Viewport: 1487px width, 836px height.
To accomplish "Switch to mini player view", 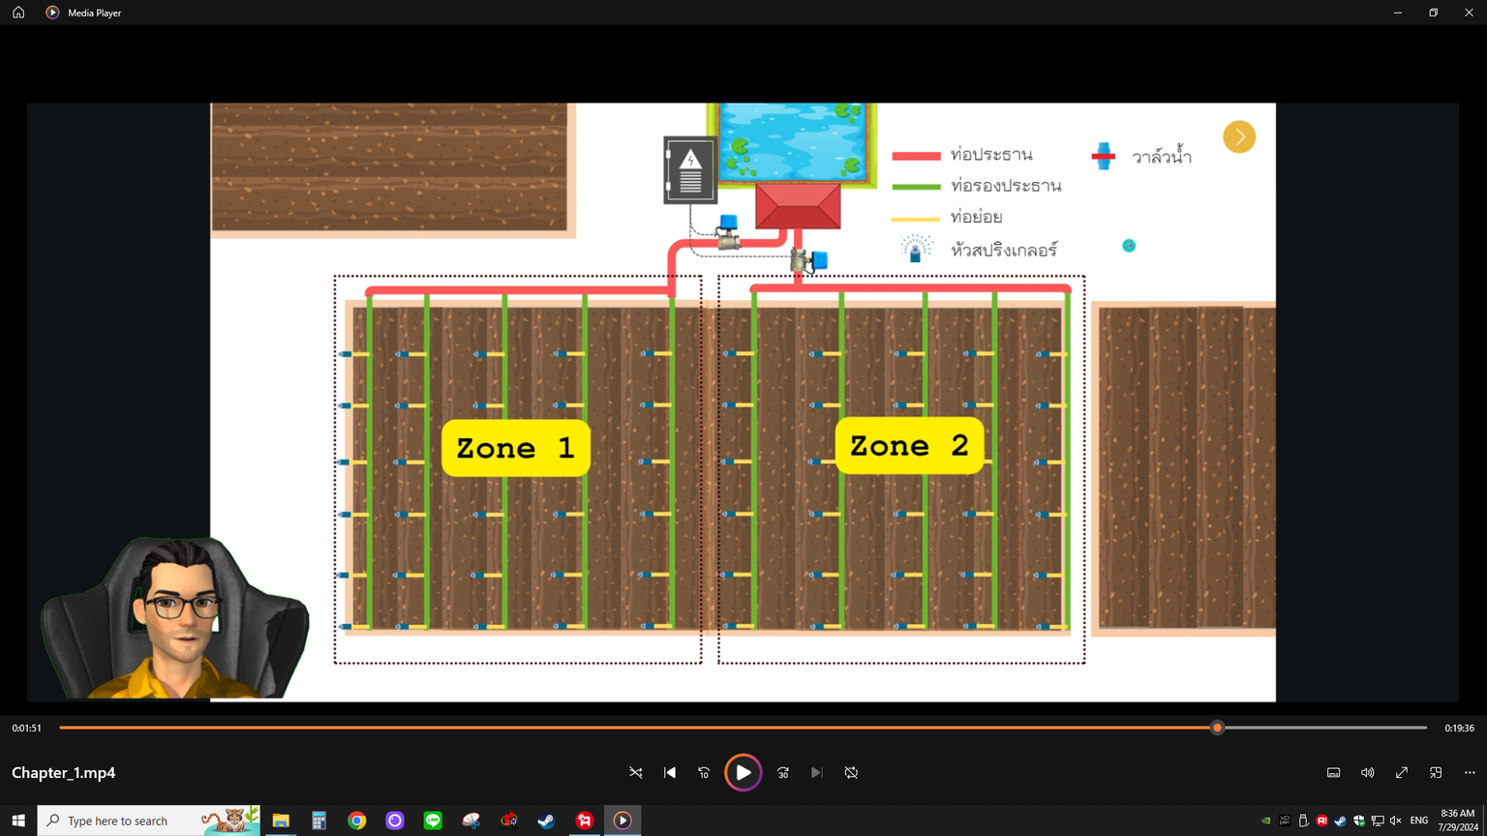I will click(1436, 773).
